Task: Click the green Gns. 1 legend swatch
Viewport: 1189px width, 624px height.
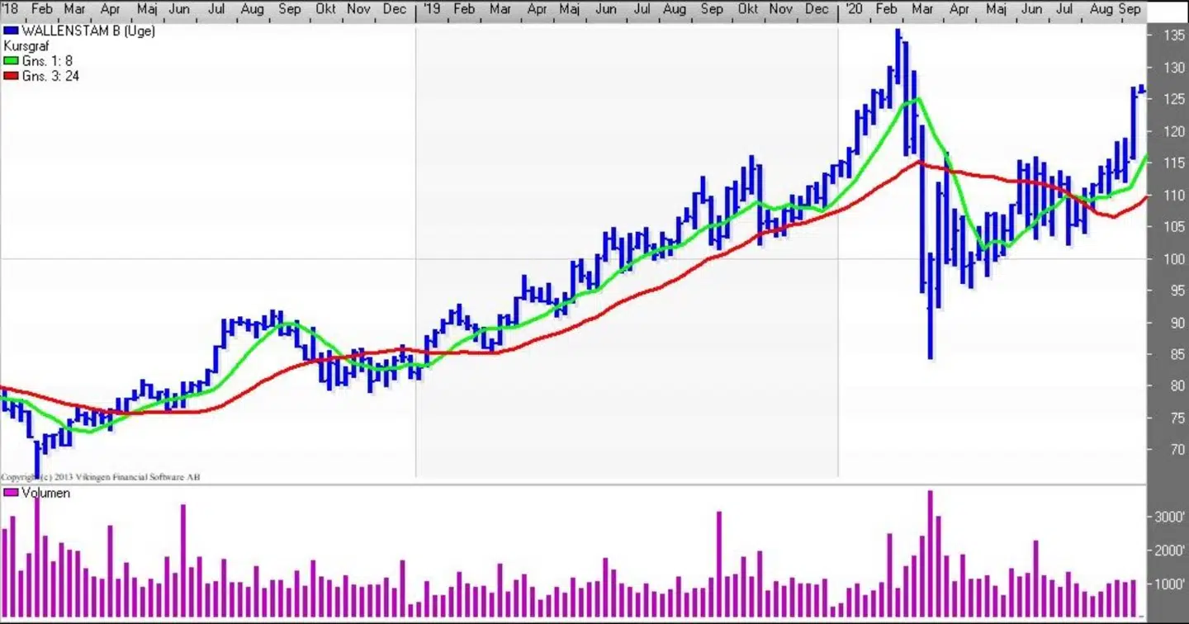Action: tap(11, 61)
